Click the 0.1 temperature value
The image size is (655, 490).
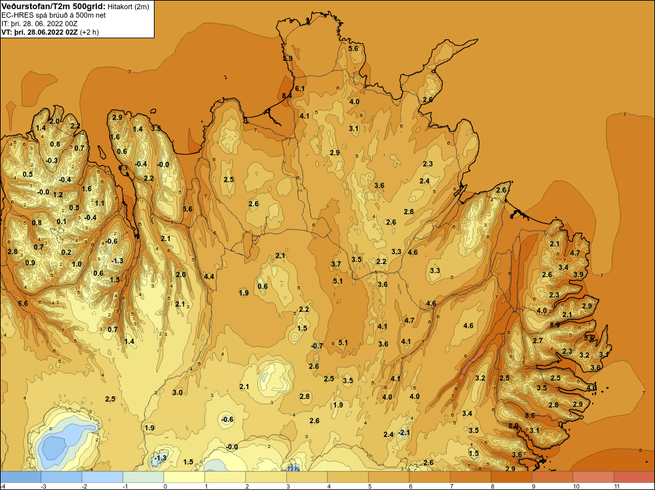pos(62,221)
